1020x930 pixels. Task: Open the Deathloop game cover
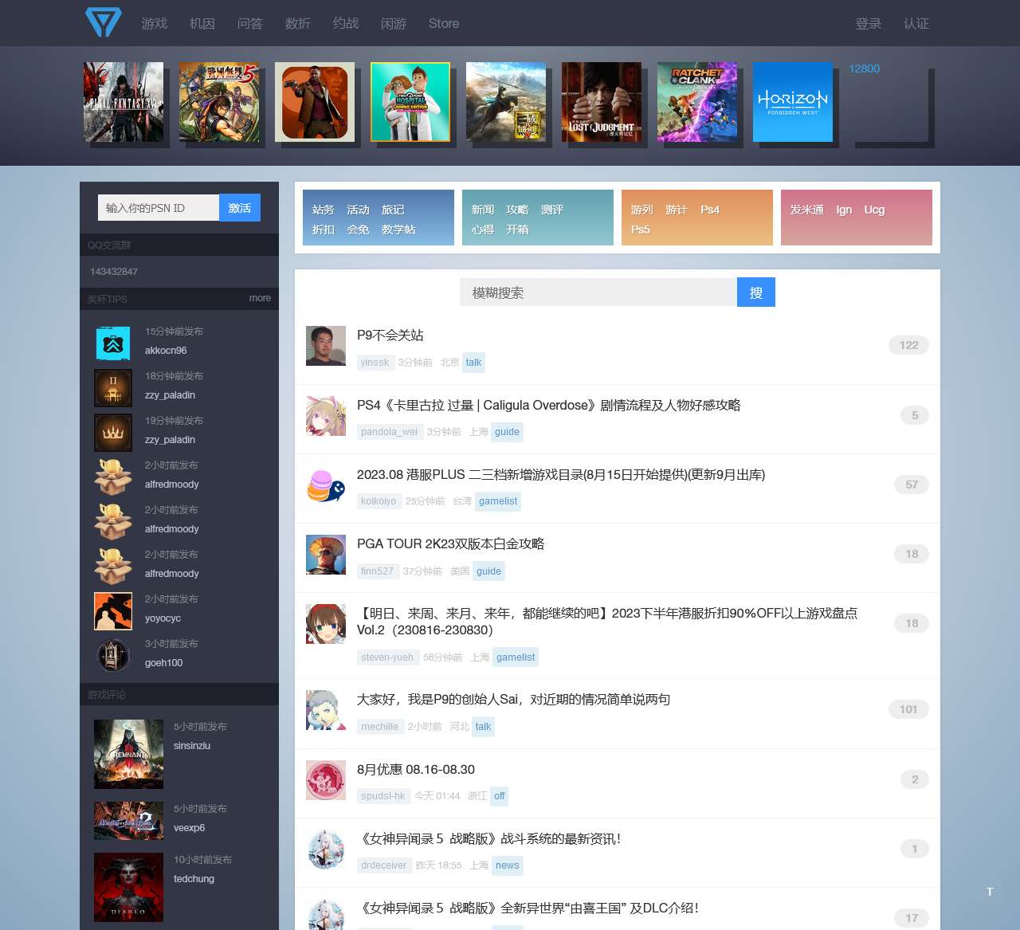(315, 102)
